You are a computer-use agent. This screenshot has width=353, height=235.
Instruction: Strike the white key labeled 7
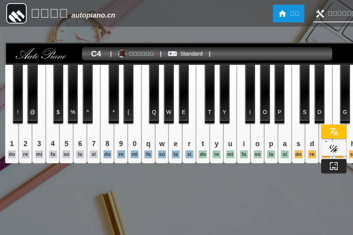94,144
